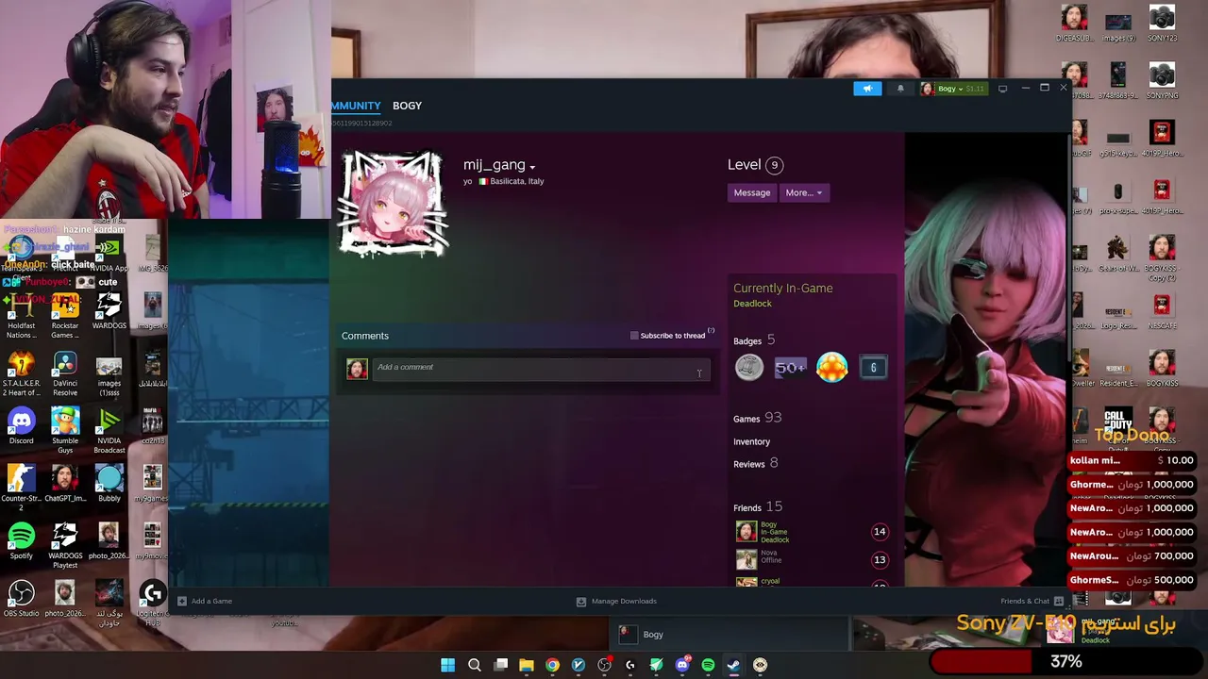
Task: View the number 6 badge
Action: pyautogui.click(x=873, y=368)
